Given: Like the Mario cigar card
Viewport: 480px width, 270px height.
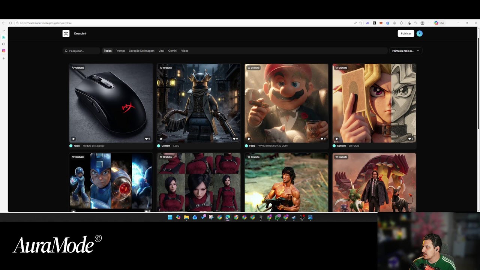Looking at the screenshot, I should pos(323,139).
